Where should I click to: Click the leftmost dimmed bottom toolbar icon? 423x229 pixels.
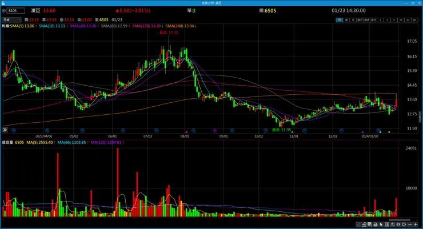pyautogui.click(x=358, y=224)
